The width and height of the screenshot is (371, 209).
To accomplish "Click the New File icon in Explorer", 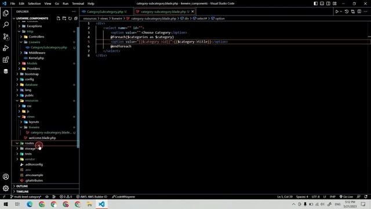I will 59,18.
